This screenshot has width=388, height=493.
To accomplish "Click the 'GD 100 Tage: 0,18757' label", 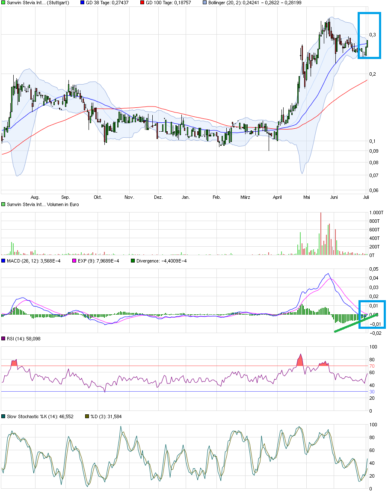I will 169,3.
